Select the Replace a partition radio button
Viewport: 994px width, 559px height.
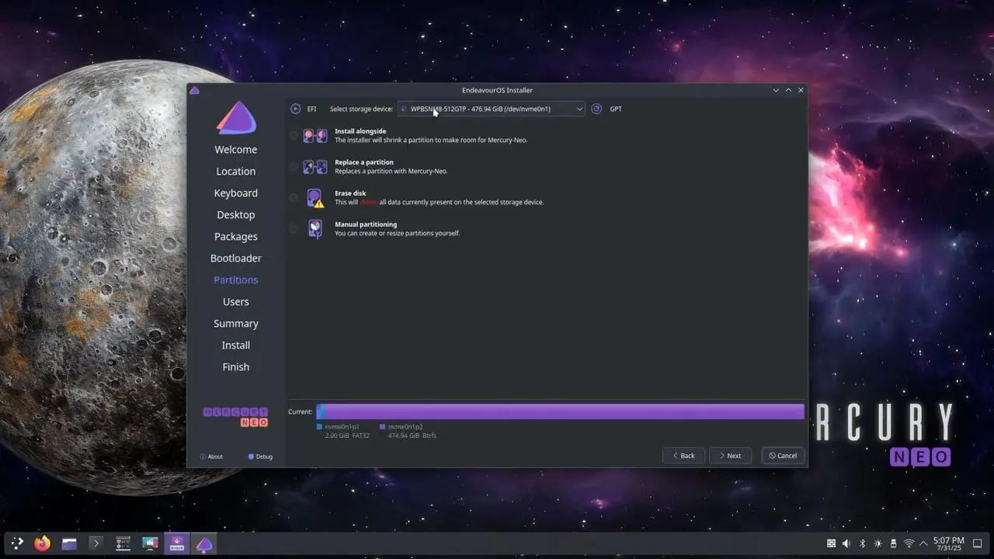click(294, 166)
